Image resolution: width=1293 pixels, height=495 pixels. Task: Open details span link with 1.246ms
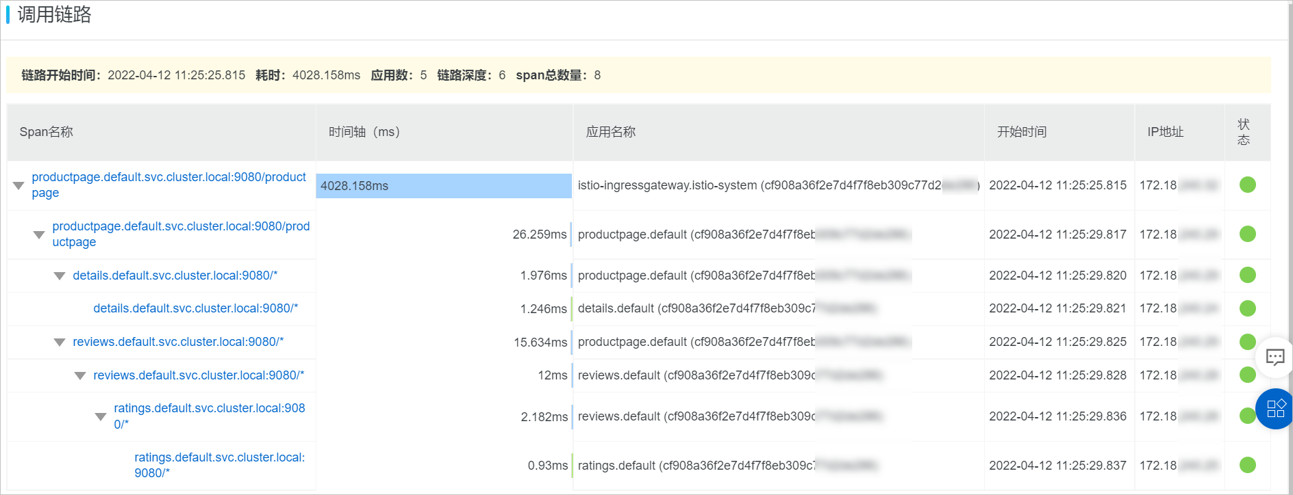(x=196, y=308)
